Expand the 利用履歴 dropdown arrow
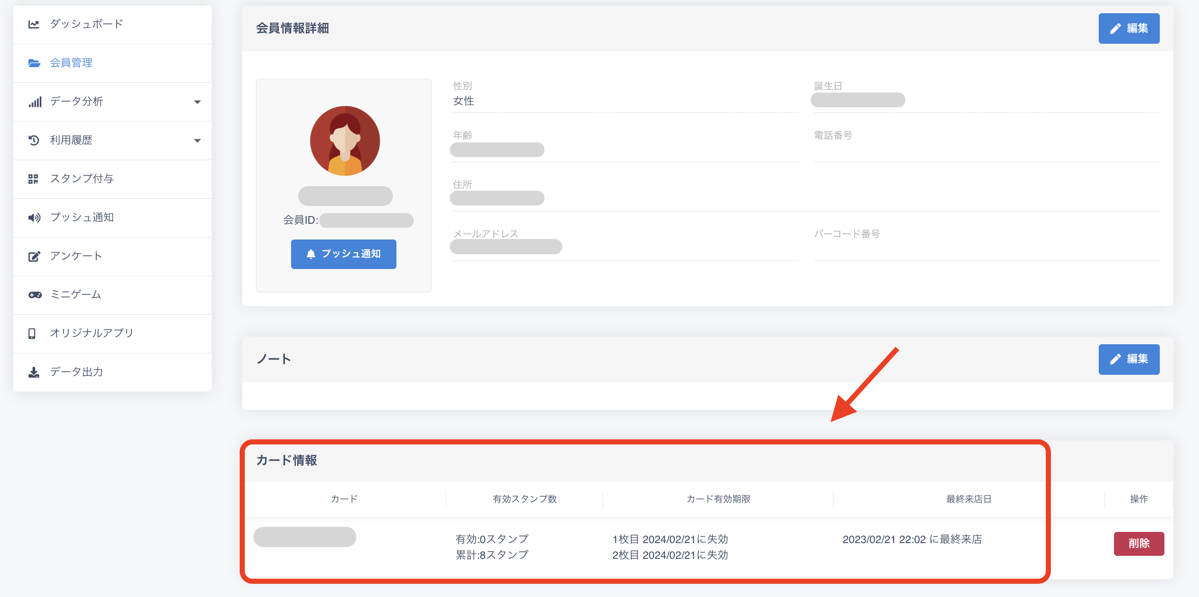This screenshot has width=1199, height=597. [197, 140]
